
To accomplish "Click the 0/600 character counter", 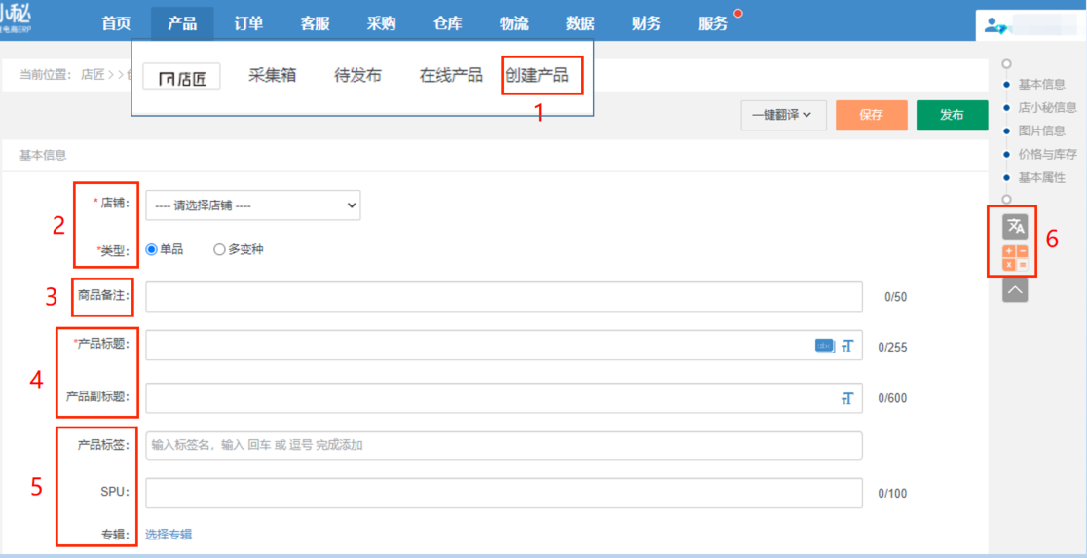I will click(892, 398).
